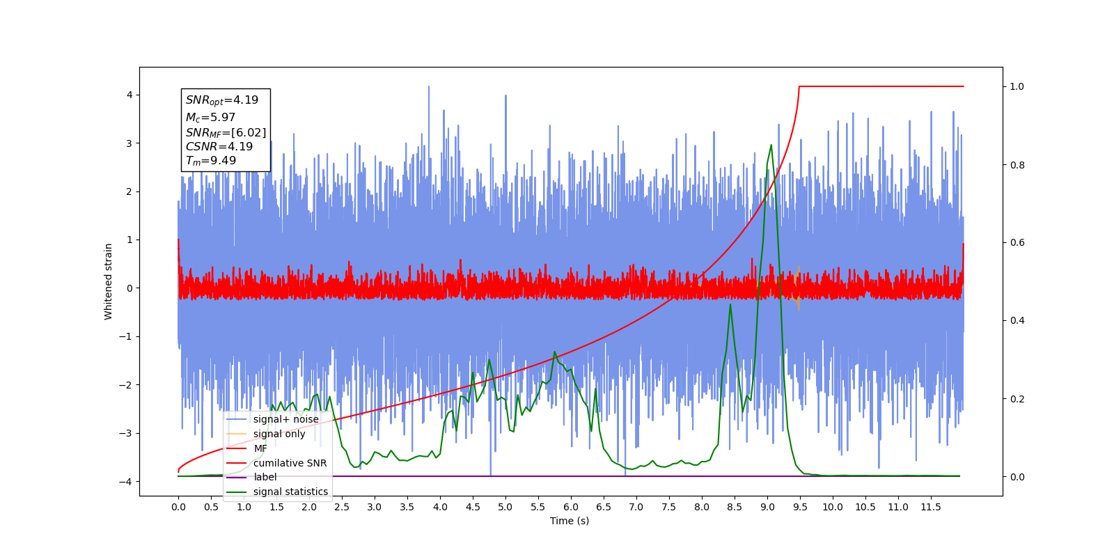Click the x-axis tick label 6.0
This screenshot has height=557, width=1114.
[571, 507]
